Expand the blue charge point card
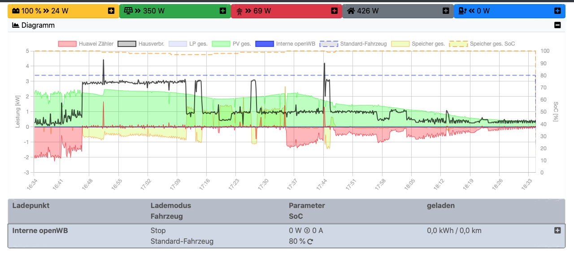Viewport: 574px width, 263px height. (x=557, y=11)
